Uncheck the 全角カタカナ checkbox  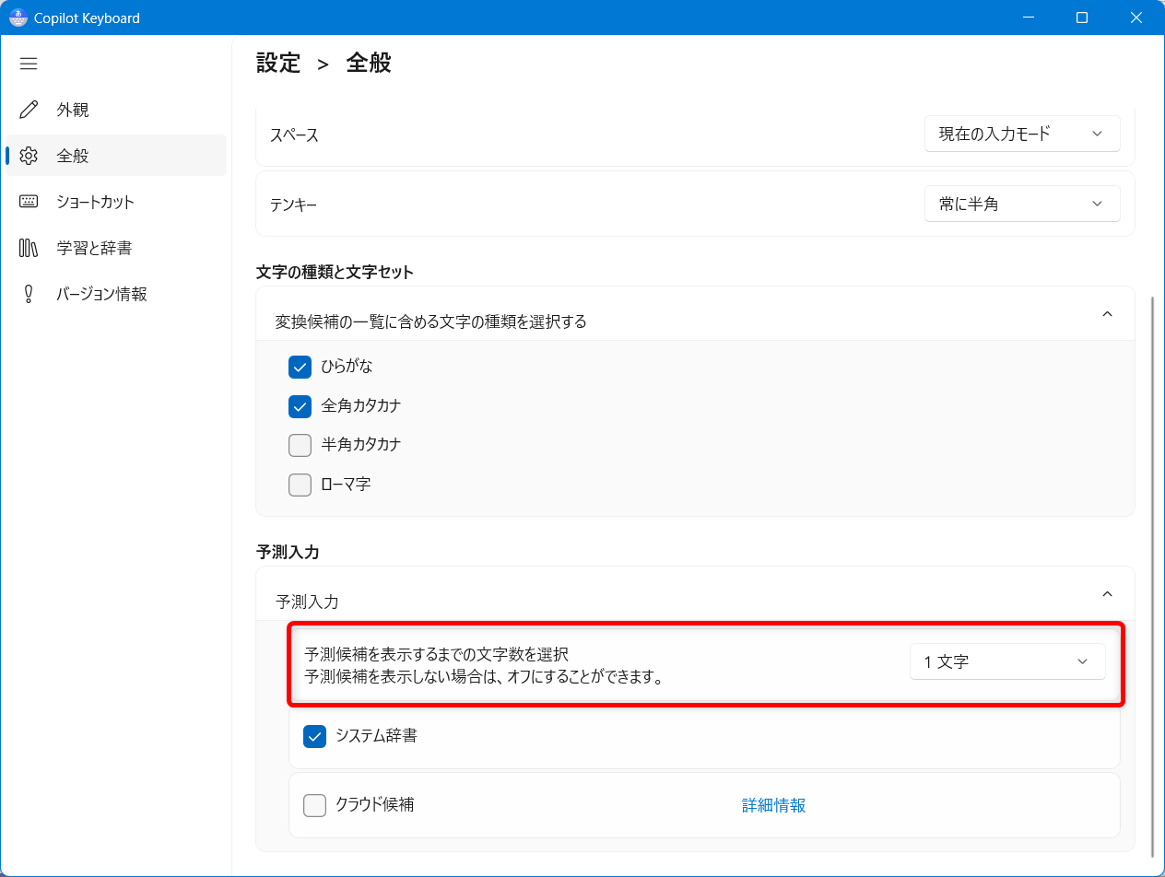[x=300, y=406]
